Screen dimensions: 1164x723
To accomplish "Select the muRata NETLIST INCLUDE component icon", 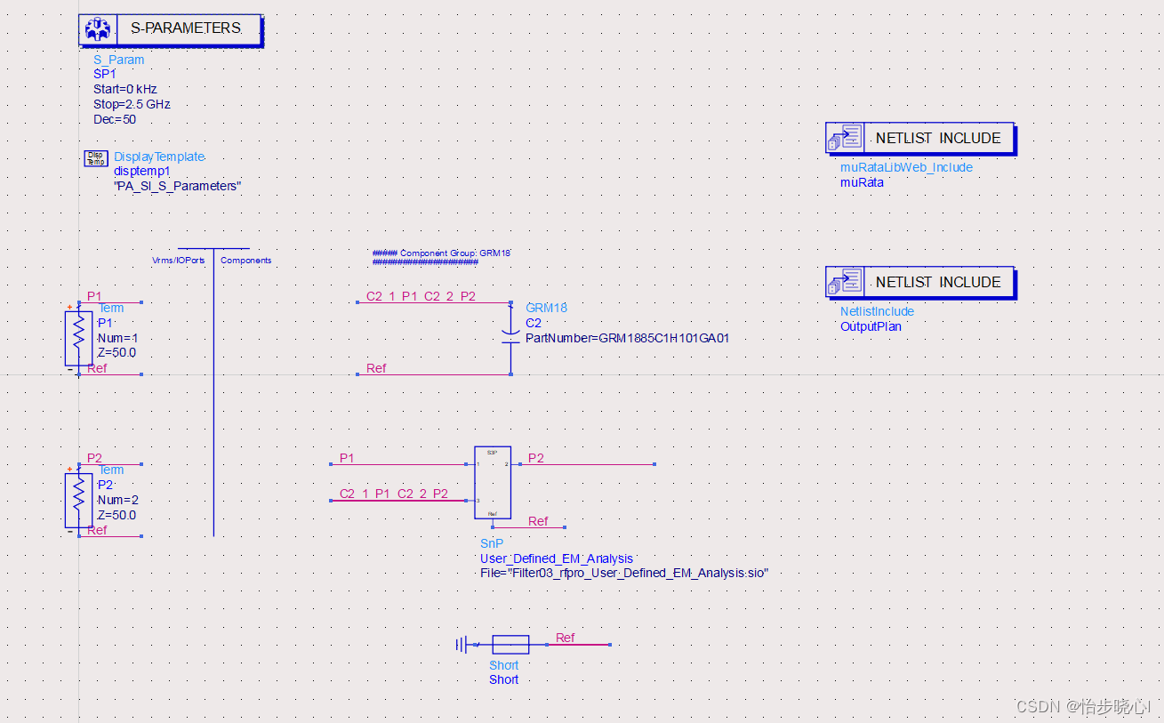I will pos(844,138).
